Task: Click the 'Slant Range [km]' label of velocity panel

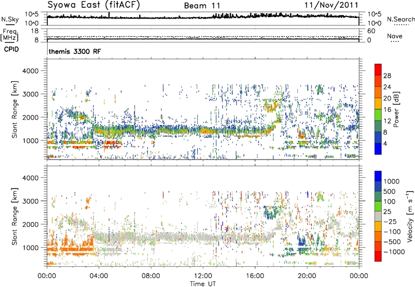Action: coord(15,216)
